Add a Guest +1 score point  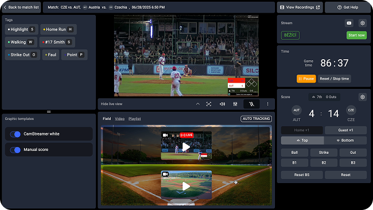coord(345,130)
